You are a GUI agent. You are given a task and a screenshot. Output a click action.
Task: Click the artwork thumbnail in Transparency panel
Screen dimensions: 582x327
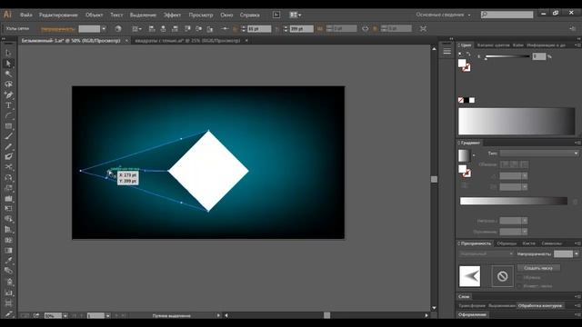tap(469, 276)
